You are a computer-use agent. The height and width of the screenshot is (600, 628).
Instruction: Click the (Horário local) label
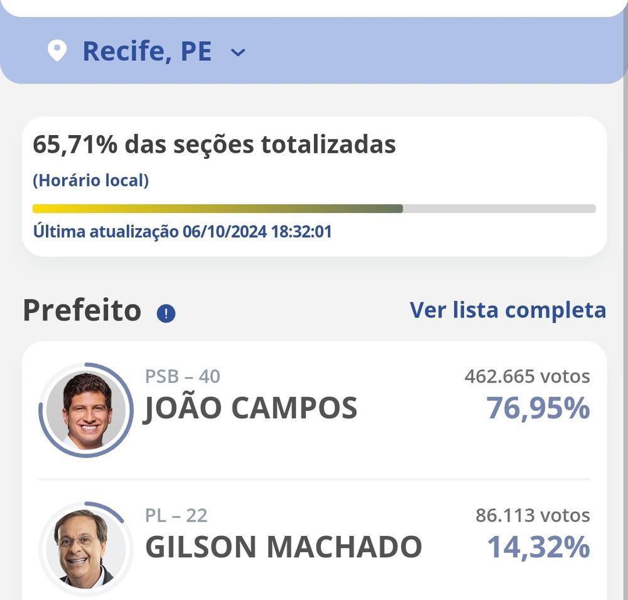click(x=90, y=181)
